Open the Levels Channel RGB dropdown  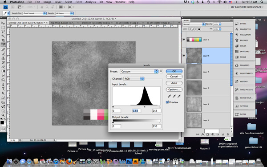pyautogui.click(x=133, y=78)
